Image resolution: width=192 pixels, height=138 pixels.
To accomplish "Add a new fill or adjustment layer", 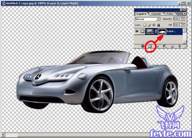I will [x=165, y=46].
